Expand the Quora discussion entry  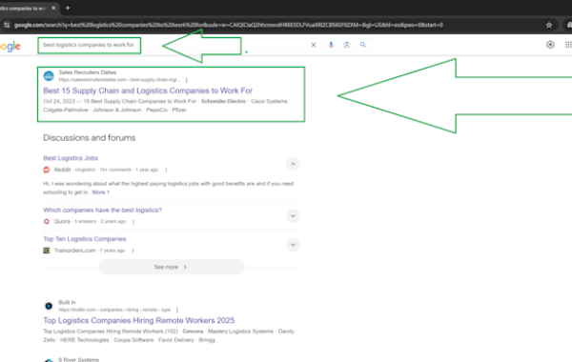tap(293, 216)
